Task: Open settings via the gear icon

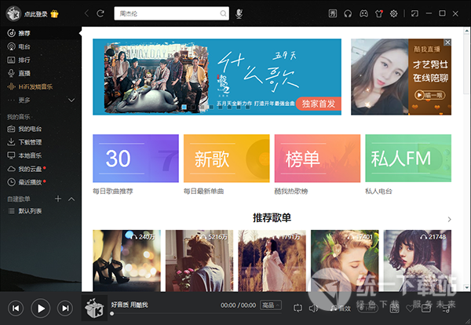Action: [393, 13]
